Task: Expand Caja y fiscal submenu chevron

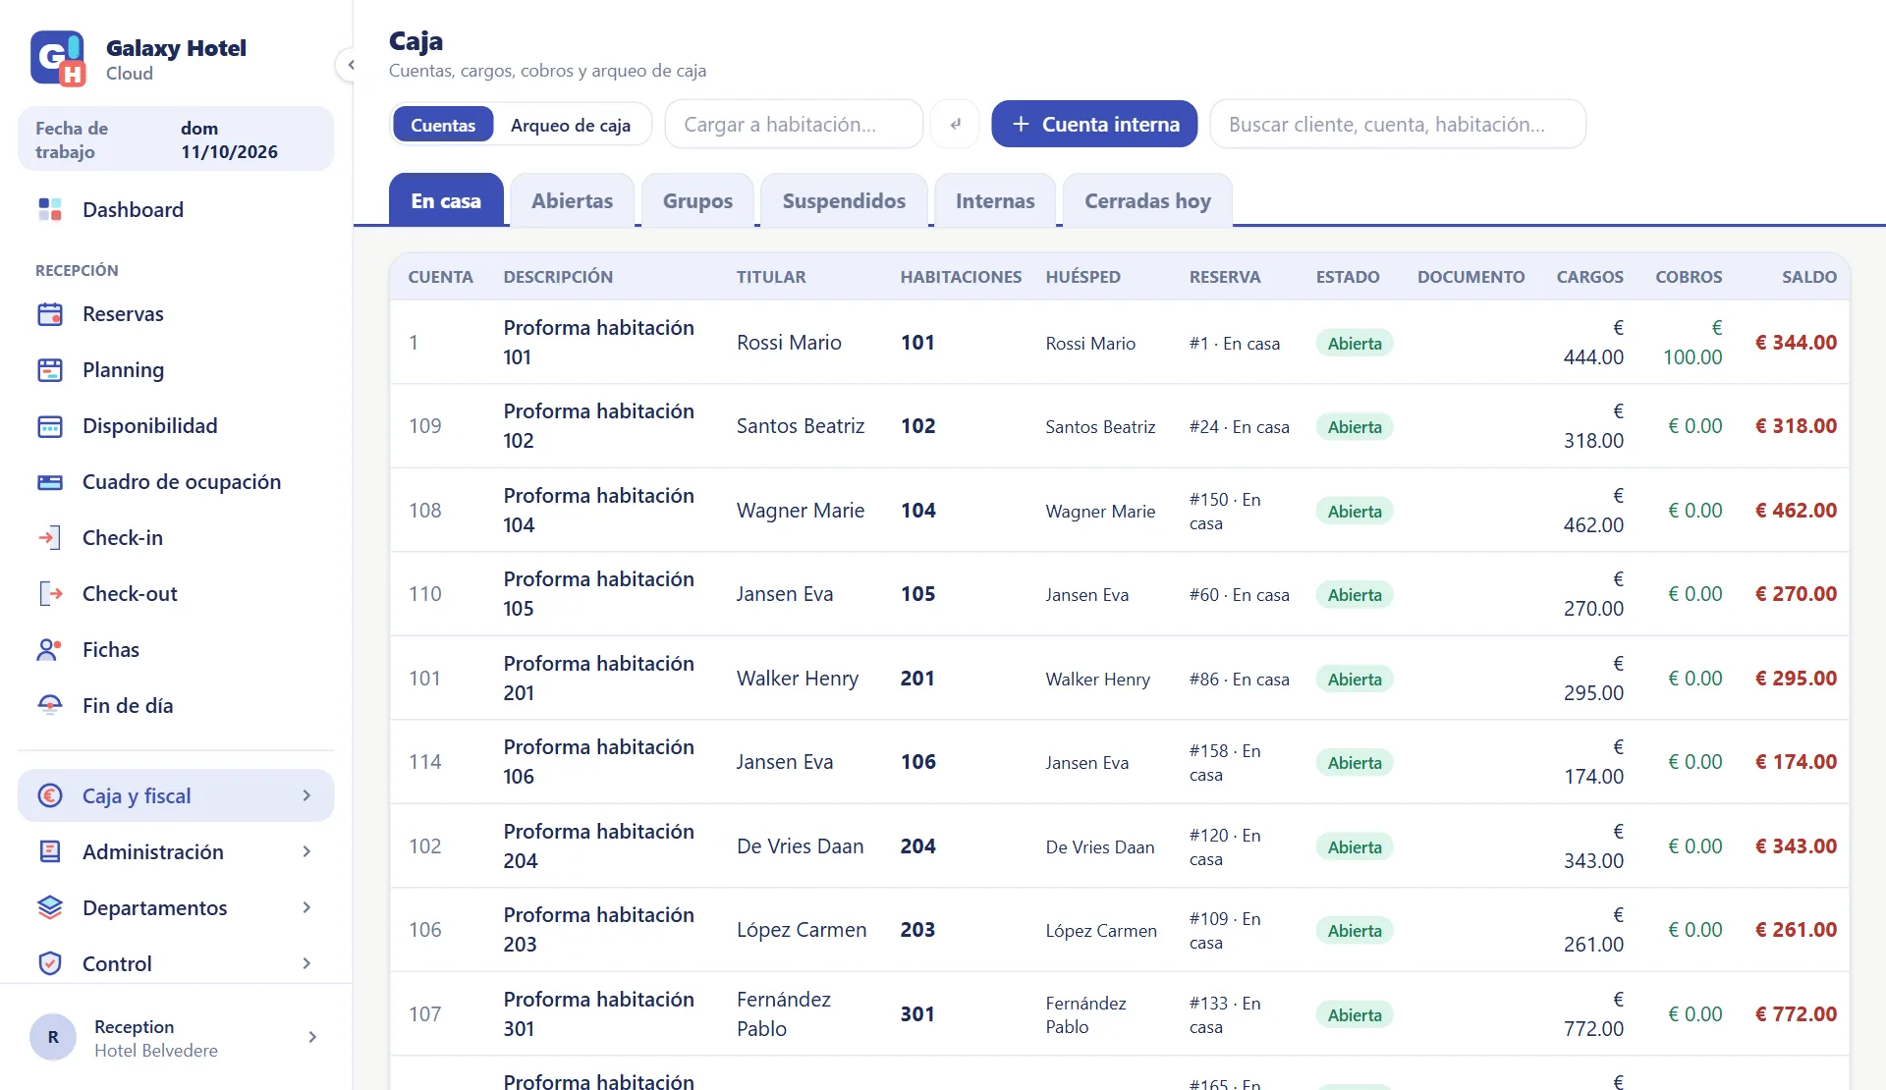Action: [x=306, y=795]
